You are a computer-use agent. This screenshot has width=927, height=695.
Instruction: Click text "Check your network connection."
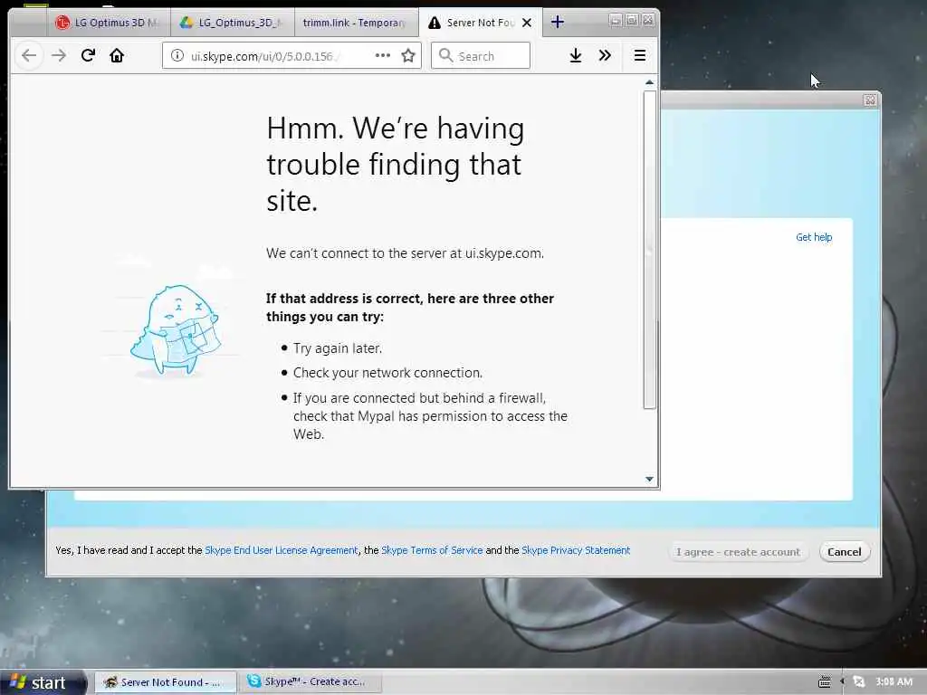tap(387, 373)
